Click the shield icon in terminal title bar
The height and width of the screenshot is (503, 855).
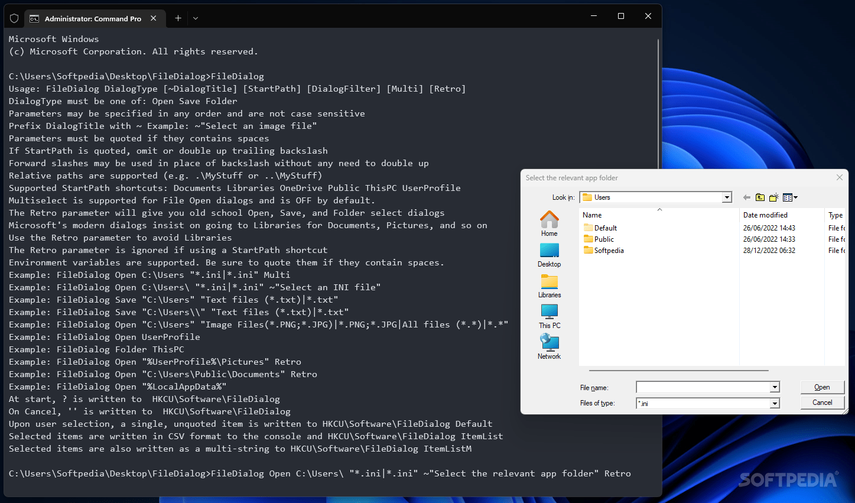[x=14, y=18]
